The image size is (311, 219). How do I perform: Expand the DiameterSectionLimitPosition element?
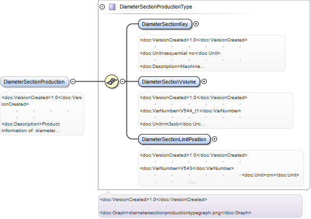[214, 139]
